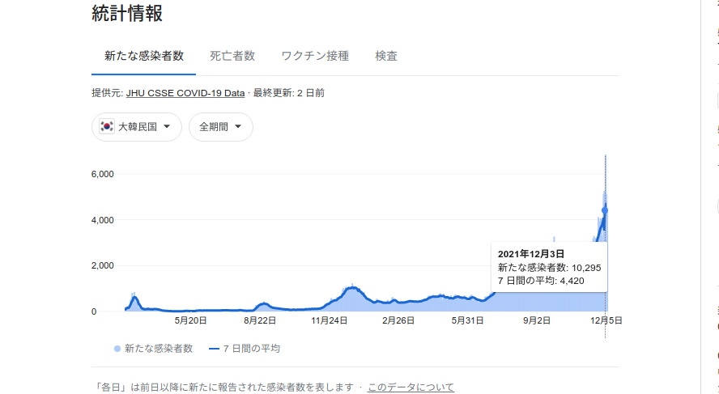This screenshot has height=394, width=719.
Task: Click the 4,000 y-axis label
Action: pos(103,220)
